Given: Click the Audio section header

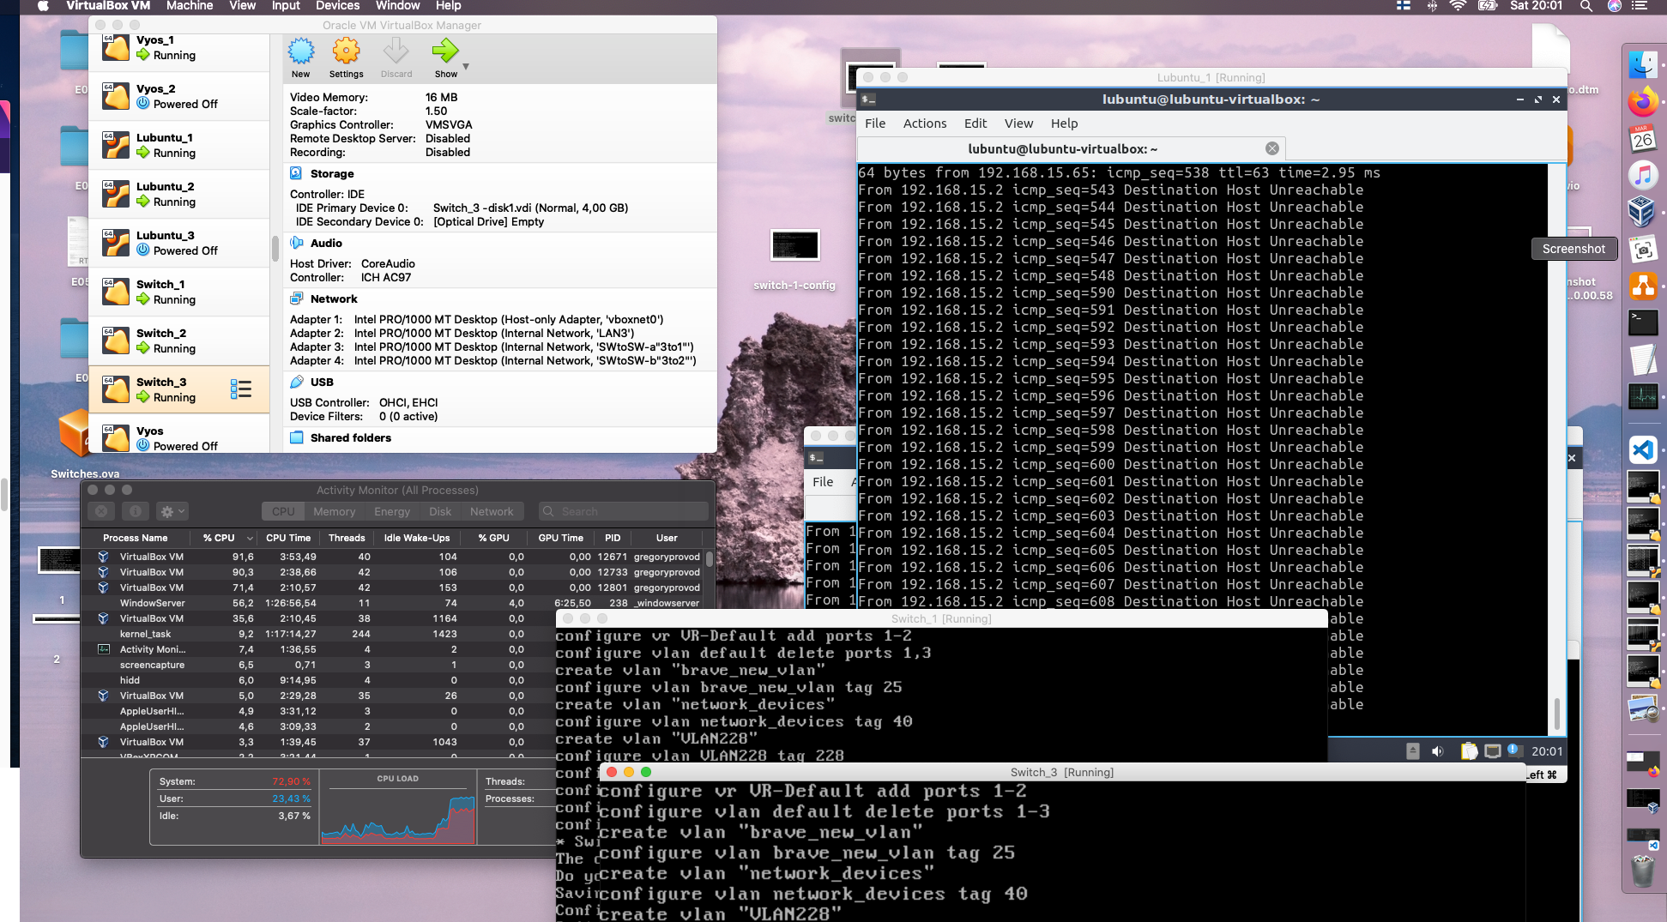Looking at the screenshot, I should [325, 243].
